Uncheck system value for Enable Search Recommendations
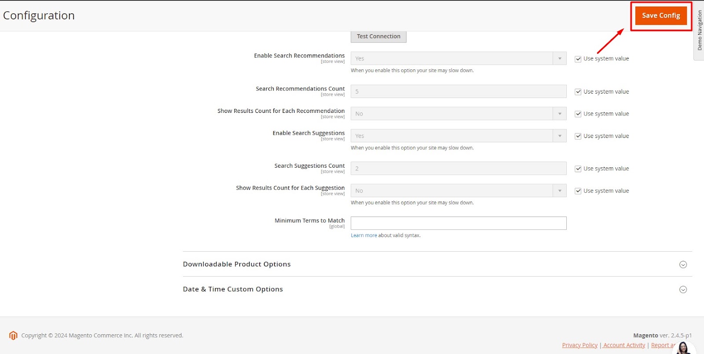Screen dimensions: 704x354 tap(578, 59)
